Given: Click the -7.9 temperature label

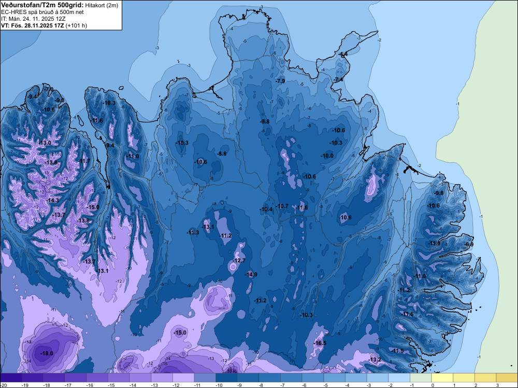Looking at the screenshot, I should [280, 81].
